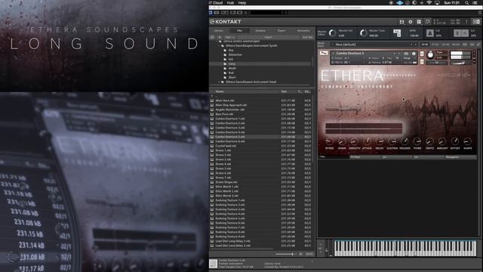
Task: Click the SHAPE knob
Action: [x=468, y=141]
